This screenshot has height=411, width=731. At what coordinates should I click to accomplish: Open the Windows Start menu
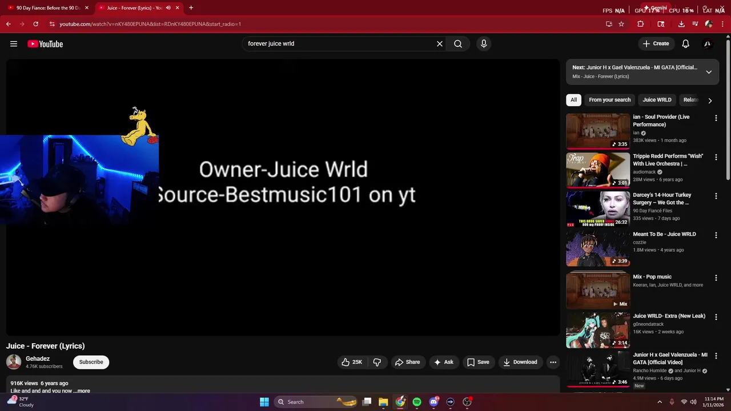[264, 402]
